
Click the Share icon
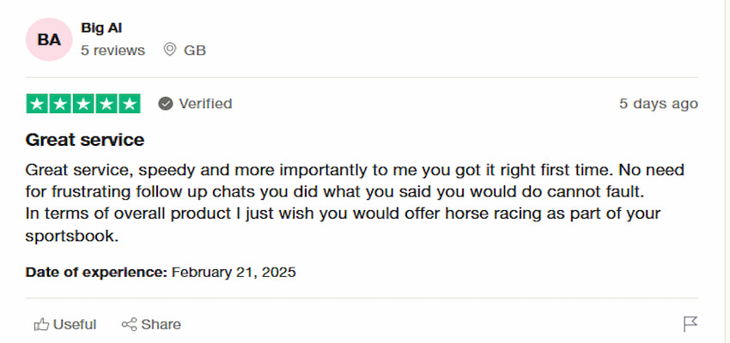coord(130,324)
